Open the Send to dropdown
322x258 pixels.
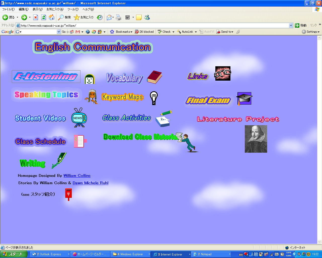point(225,32)
